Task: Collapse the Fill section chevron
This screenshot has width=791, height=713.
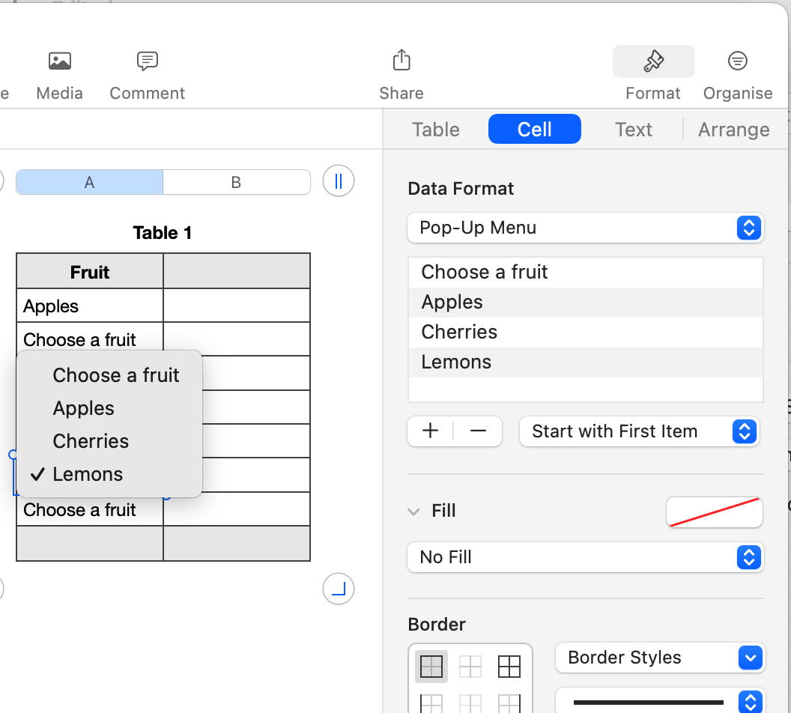Action: [413, 512]
